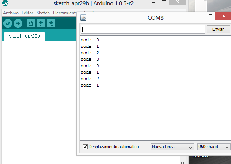This screenshot has height=164, width=231.
Task: Minimize the Arduino main window
Action: (154, 2)
